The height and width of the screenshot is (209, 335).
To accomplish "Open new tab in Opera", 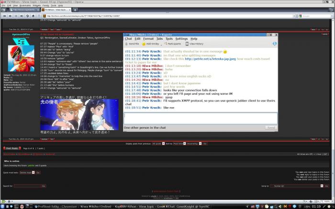I will pos(75,10).
